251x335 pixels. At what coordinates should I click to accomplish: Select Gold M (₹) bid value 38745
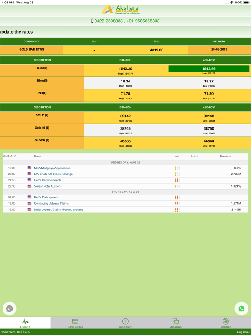click(x=125, y=129)
